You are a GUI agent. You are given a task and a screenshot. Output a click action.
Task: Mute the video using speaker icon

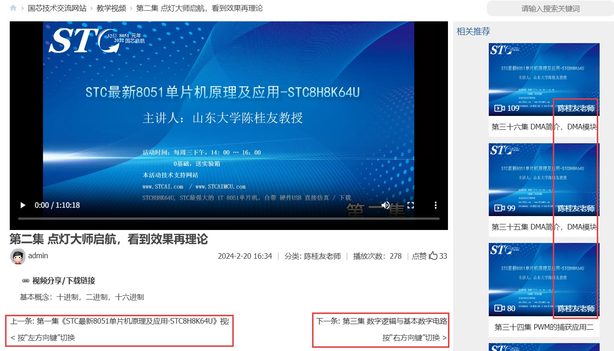click(x=385, y=205)
